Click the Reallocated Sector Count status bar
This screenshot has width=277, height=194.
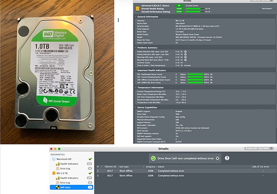195,74
